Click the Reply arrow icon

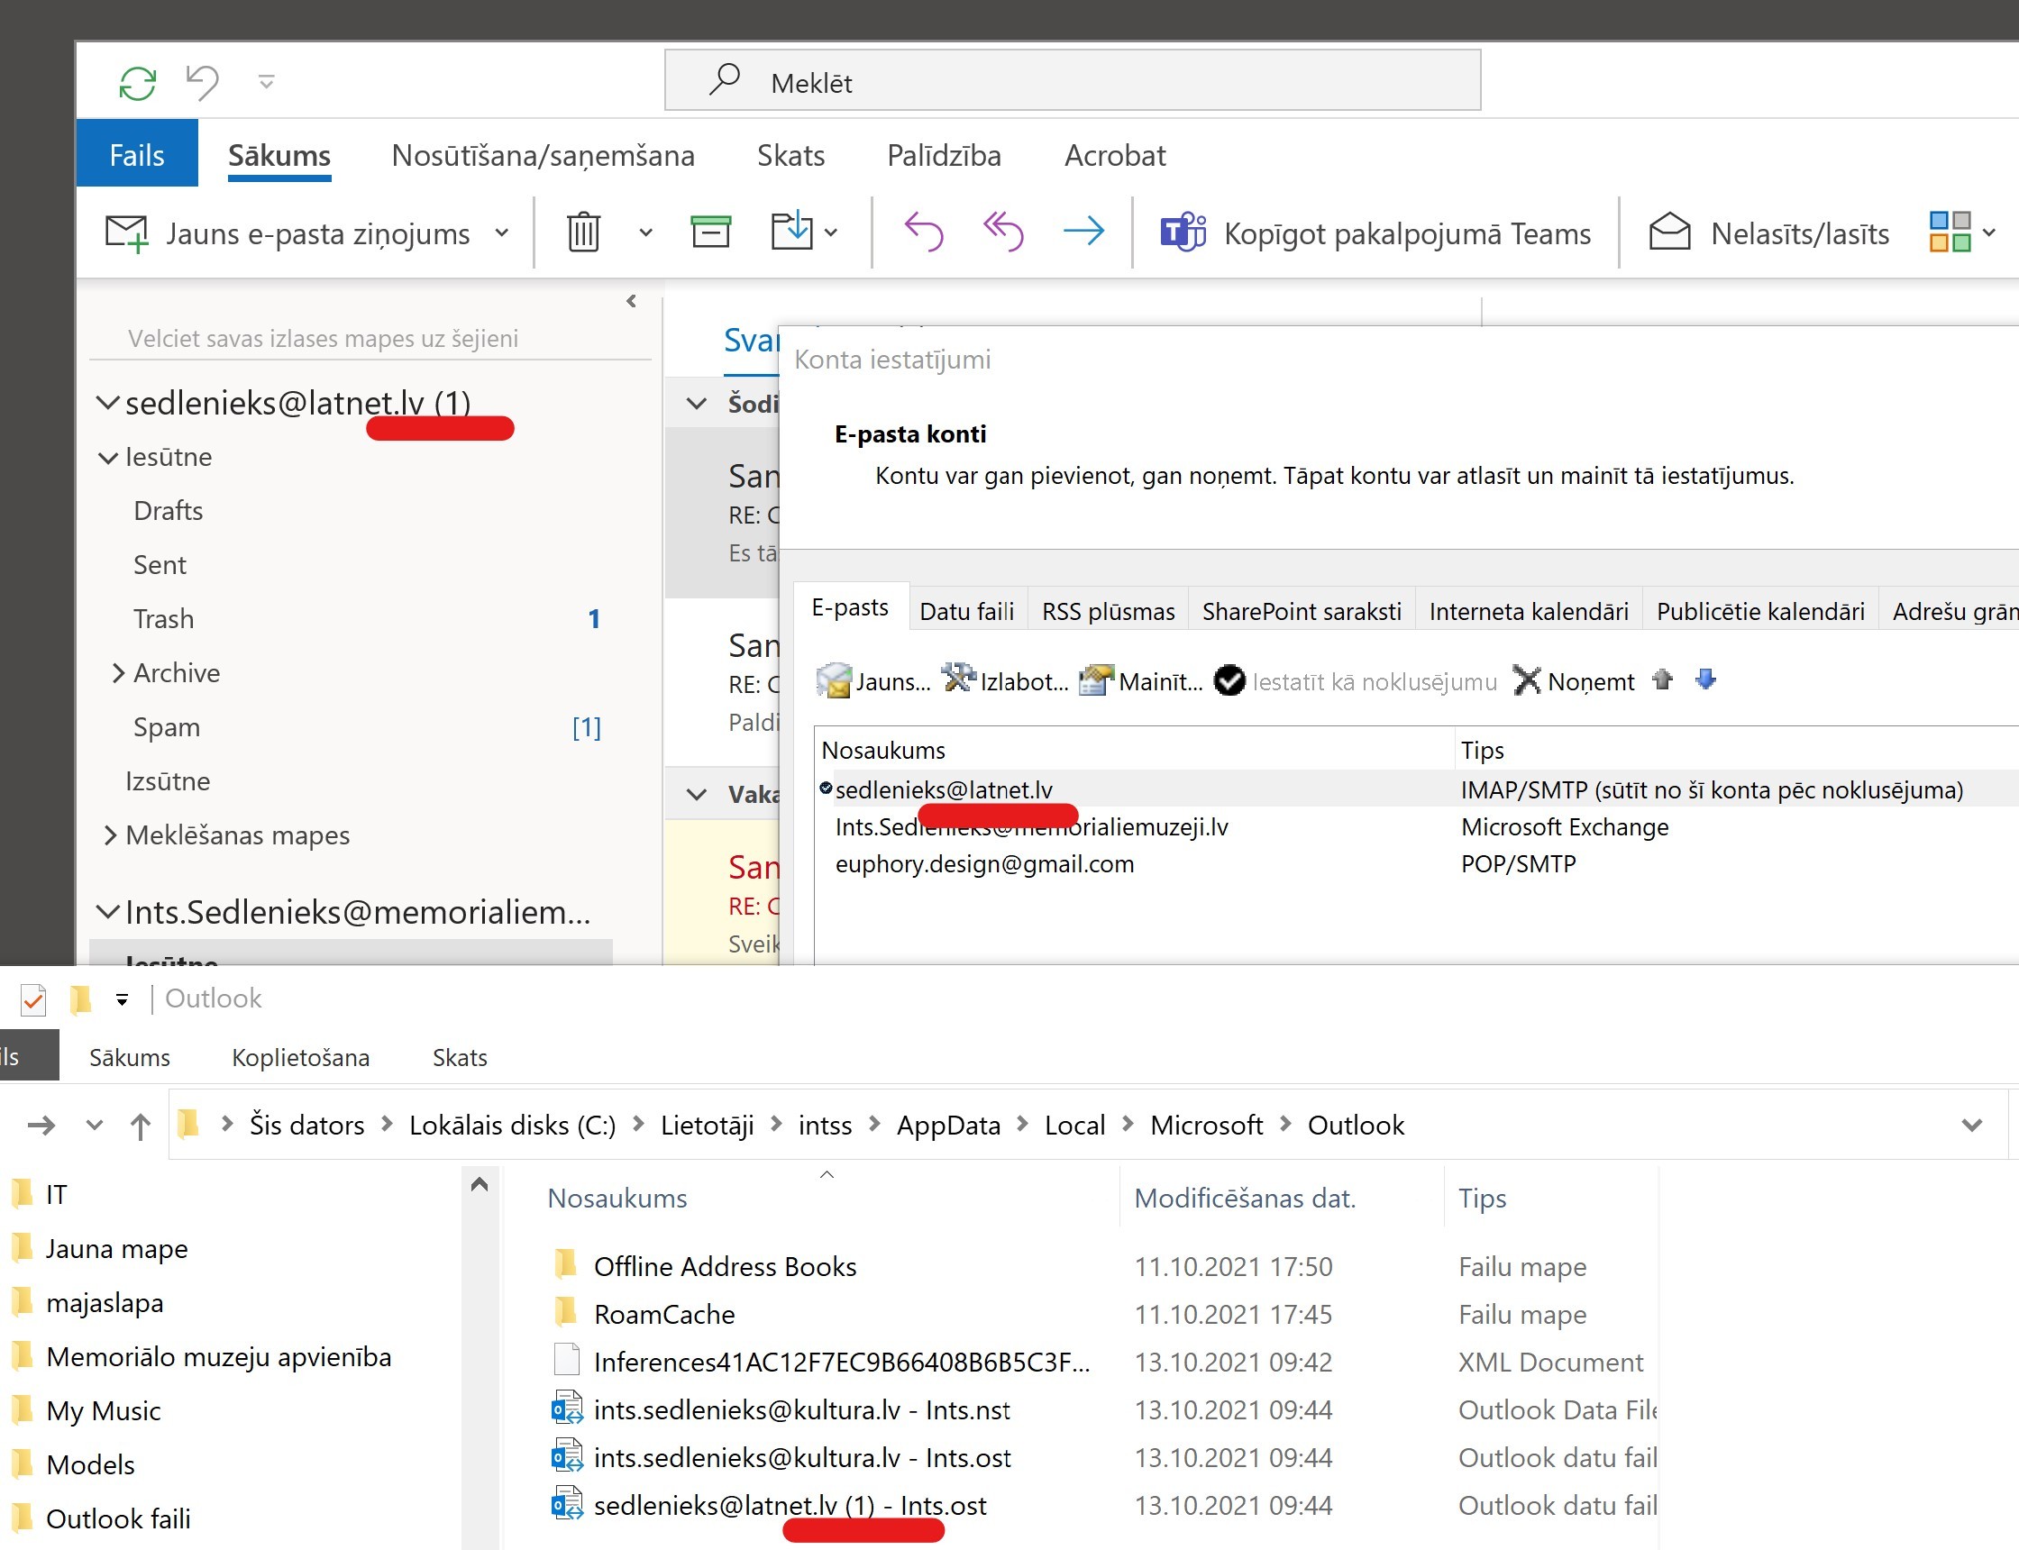click(924, 232)
